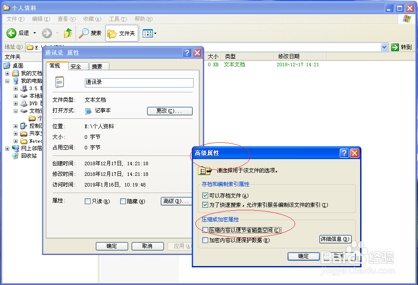The height and width of the screenshot is (285, 418).
Task: Click the Up one folder icon
Action: tap(68, 33)
